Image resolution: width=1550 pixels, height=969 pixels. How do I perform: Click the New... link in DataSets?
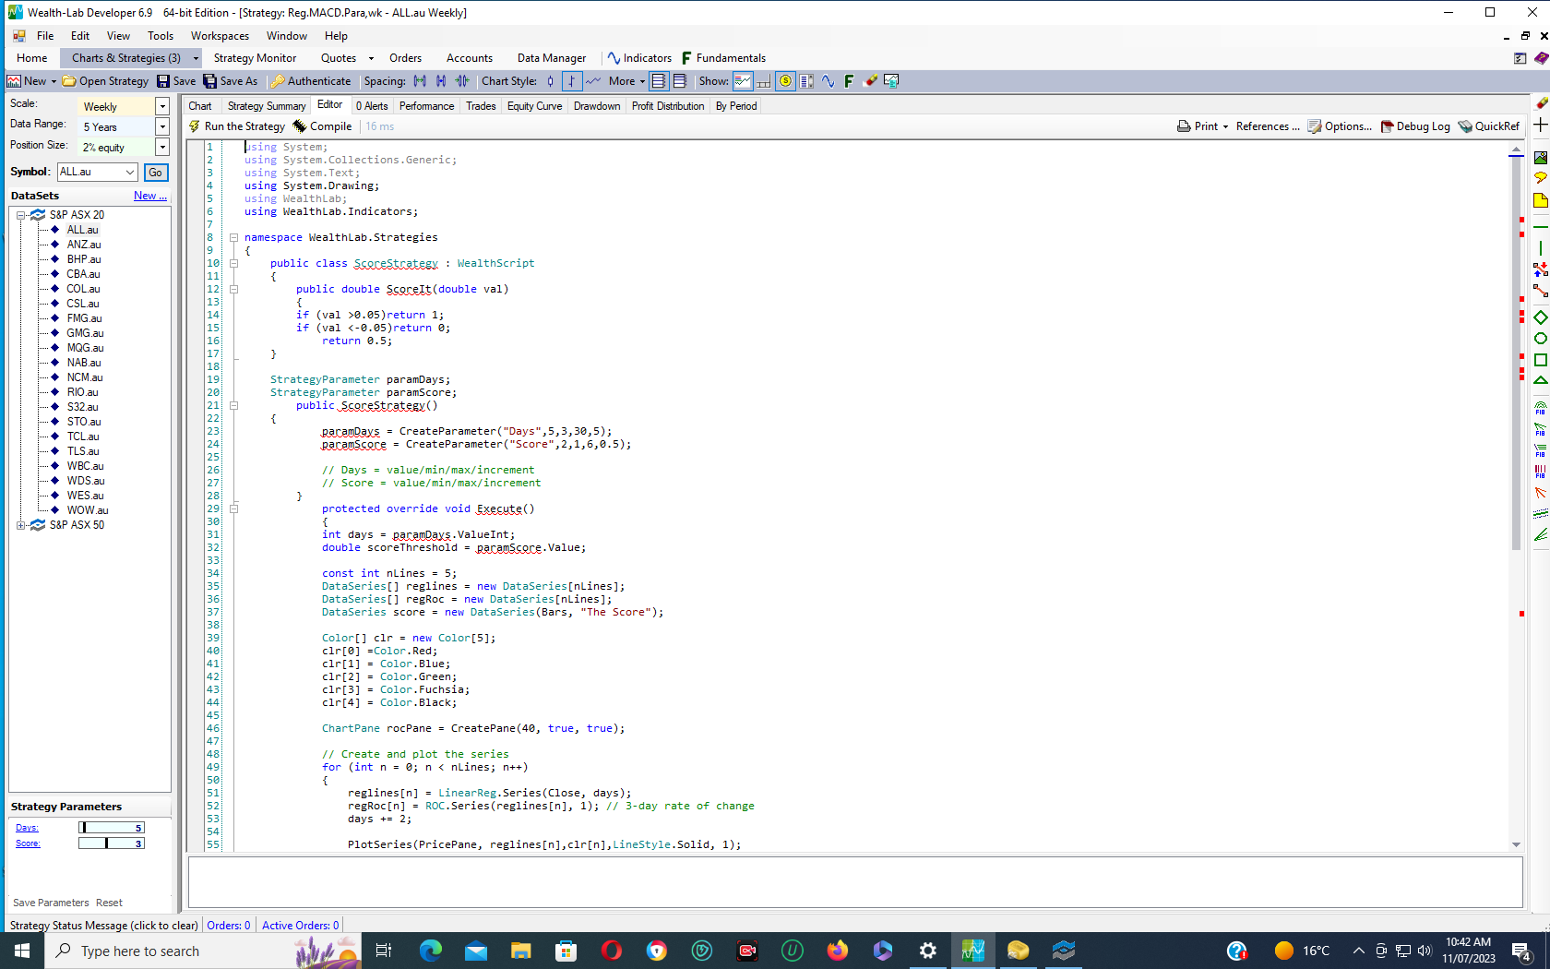(149, 196)
